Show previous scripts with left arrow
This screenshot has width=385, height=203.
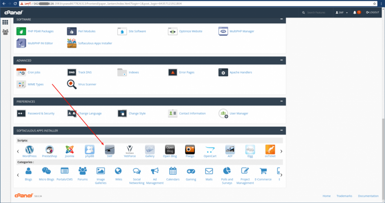[x=18, y=151]
